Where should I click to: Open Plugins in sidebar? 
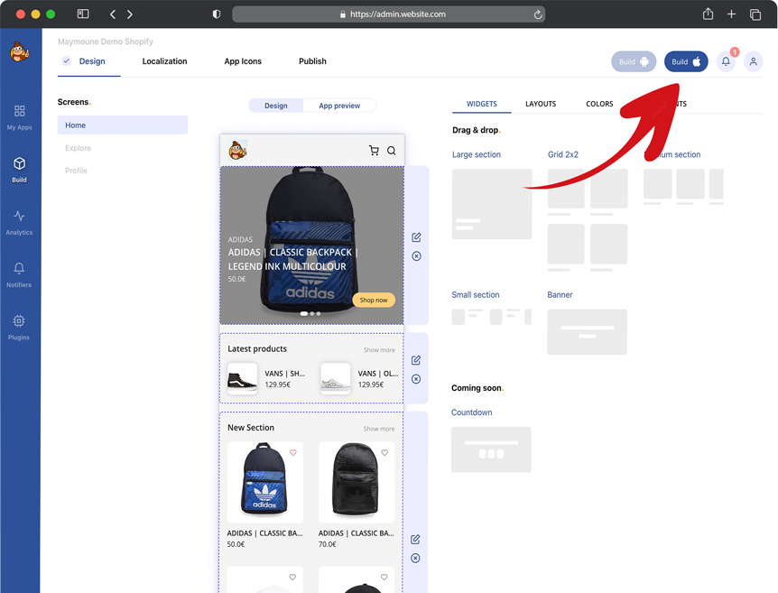pos(19,327)
